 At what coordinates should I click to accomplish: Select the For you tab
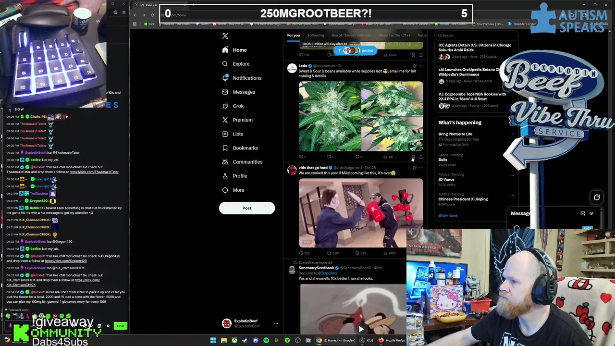coord(293,35)
